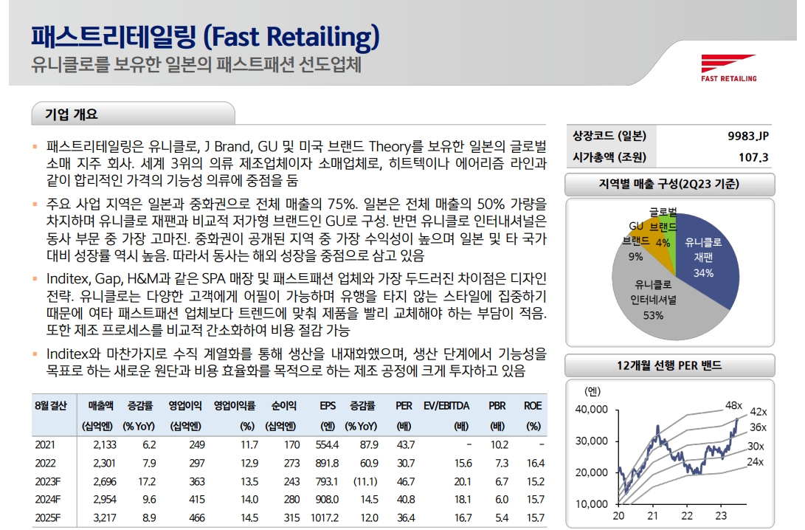Click the 2021 revenue value 2,133

point(105,445)
